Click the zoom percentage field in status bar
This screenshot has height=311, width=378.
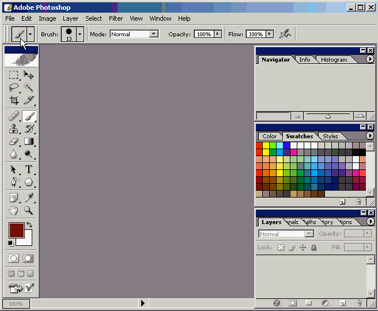pos(16,304)
